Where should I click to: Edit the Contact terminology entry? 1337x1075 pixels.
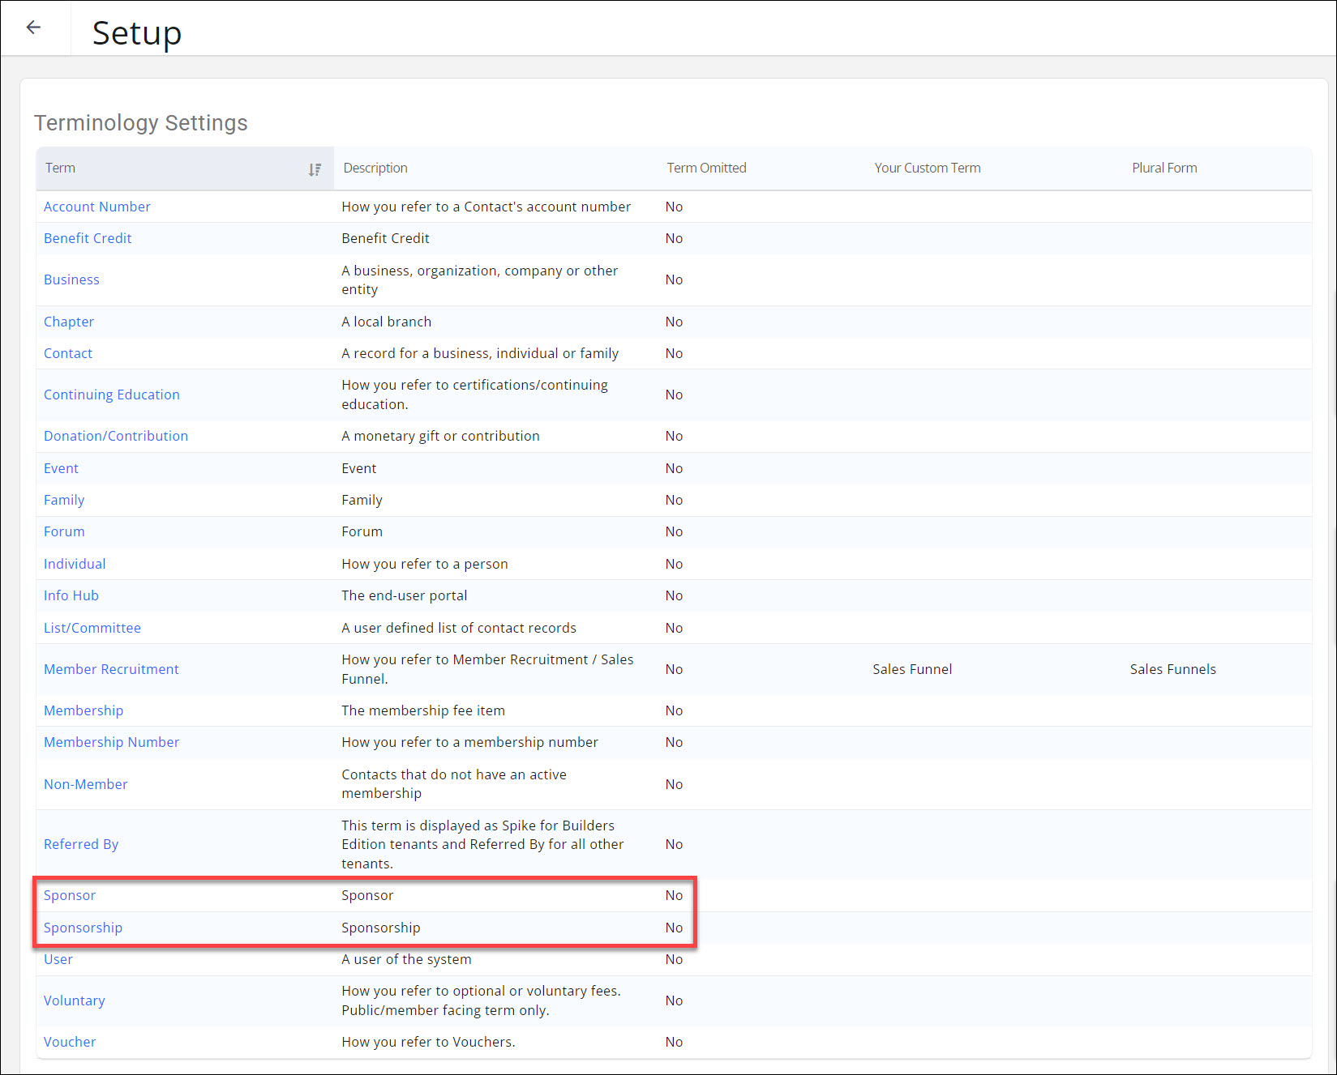click(67, 353)
